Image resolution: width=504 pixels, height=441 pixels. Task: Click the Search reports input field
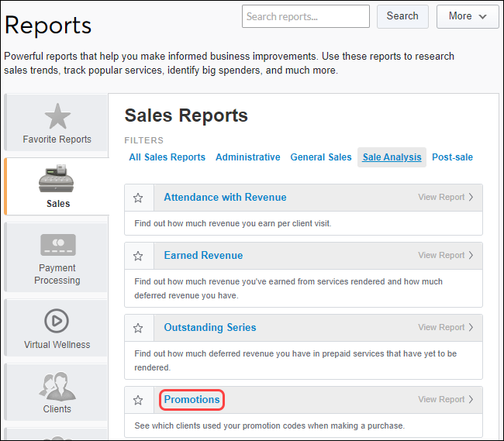[x=306, y=16]
